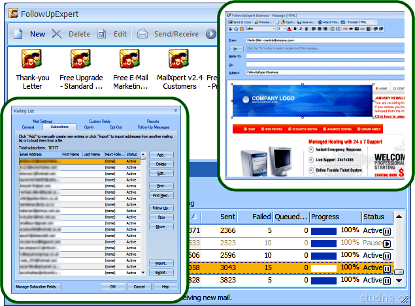Pause the highlighted list with 3043 sent

click(387, 268)
